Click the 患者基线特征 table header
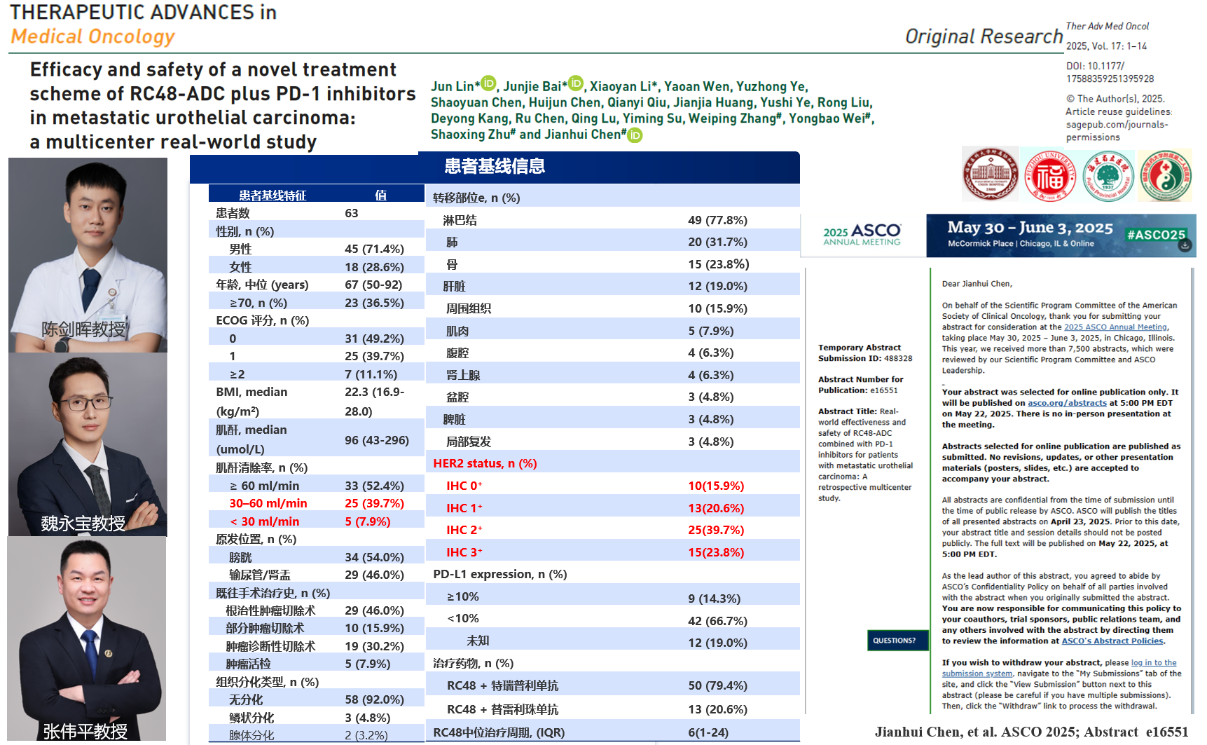1207x745 pixels. (x=273, y=195)
